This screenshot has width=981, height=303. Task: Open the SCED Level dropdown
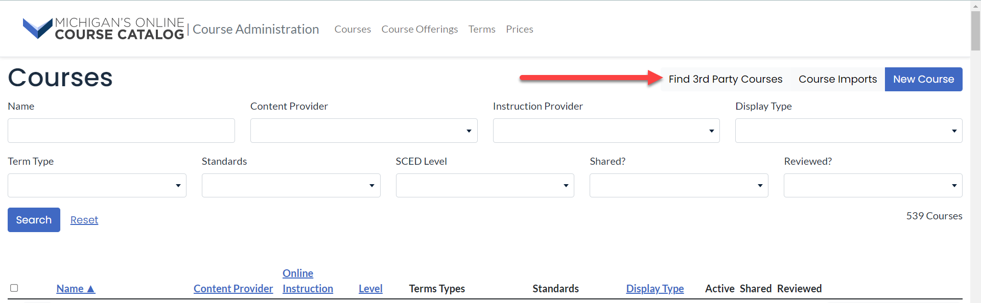point(485,185)
